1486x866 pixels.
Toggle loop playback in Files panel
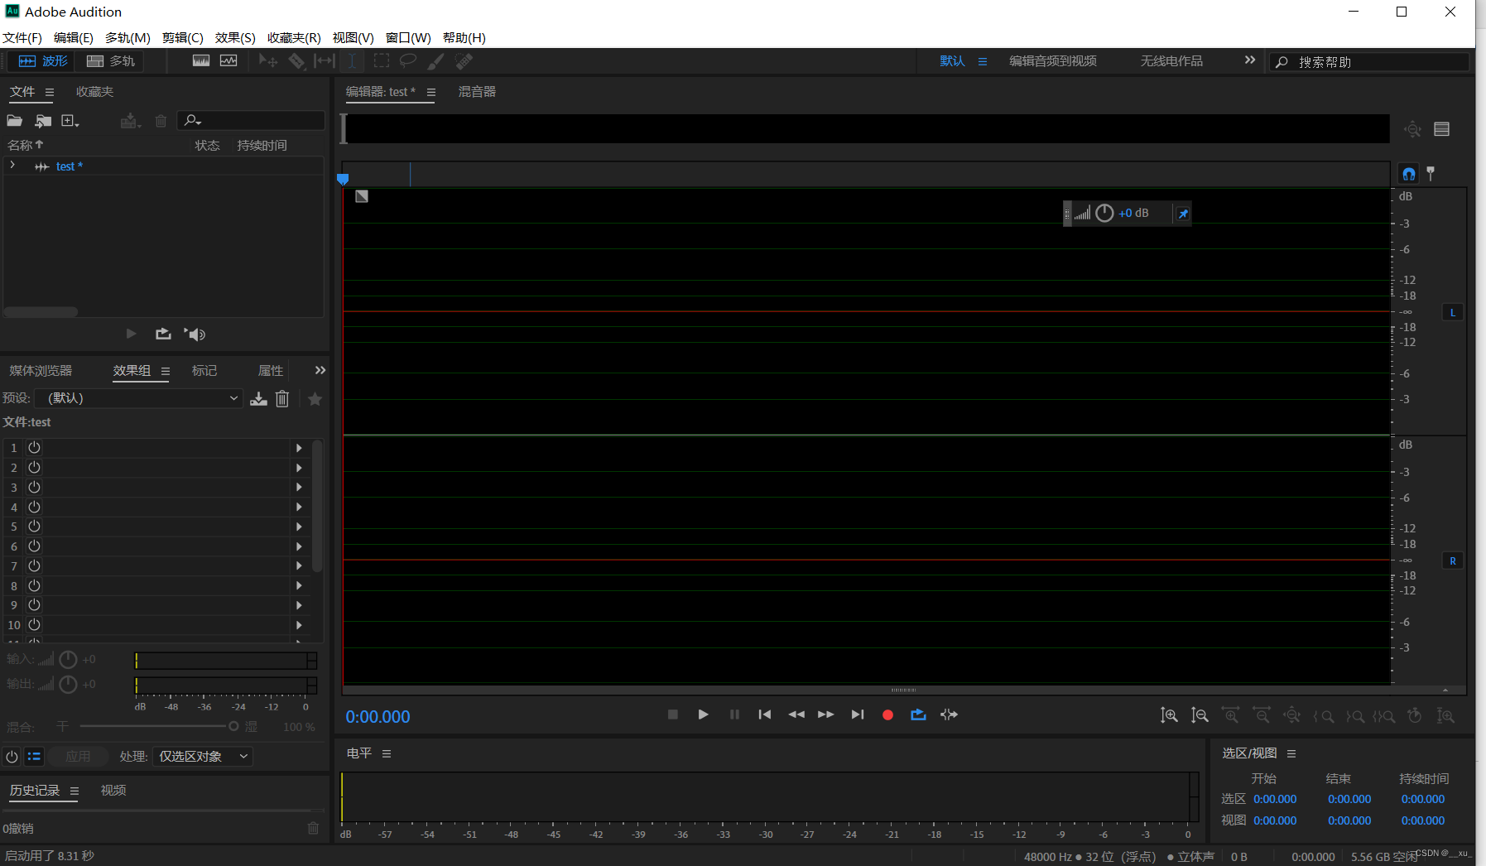[163, 334]
